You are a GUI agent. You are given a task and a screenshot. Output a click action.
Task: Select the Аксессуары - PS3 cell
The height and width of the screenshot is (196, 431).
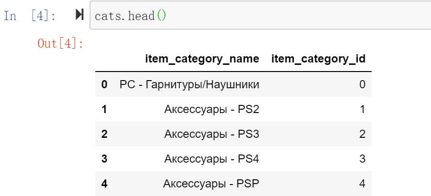(x=212, y=134)
